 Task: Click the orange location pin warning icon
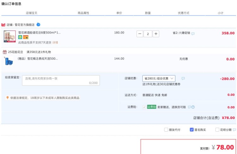pos(8,98)
